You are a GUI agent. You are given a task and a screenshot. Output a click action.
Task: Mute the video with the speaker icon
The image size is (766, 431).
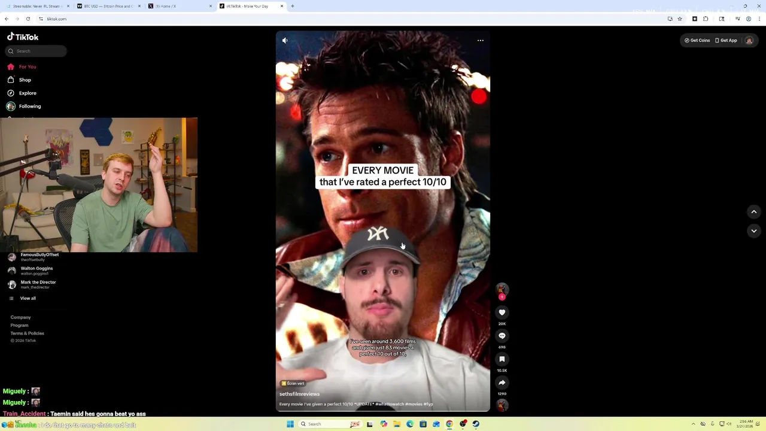point(285,40)
